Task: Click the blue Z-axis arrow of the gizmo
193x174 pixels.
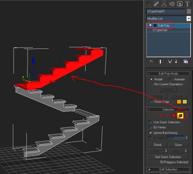Action: tap(33, 60)
